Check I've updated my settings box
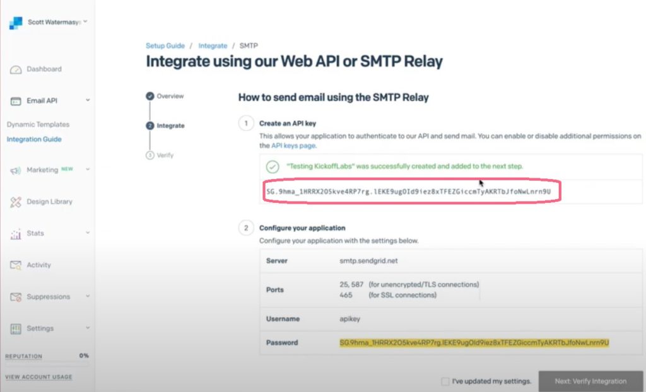Image resolution: width=646 pixels, height=392 pixels. tap(445, 381)
